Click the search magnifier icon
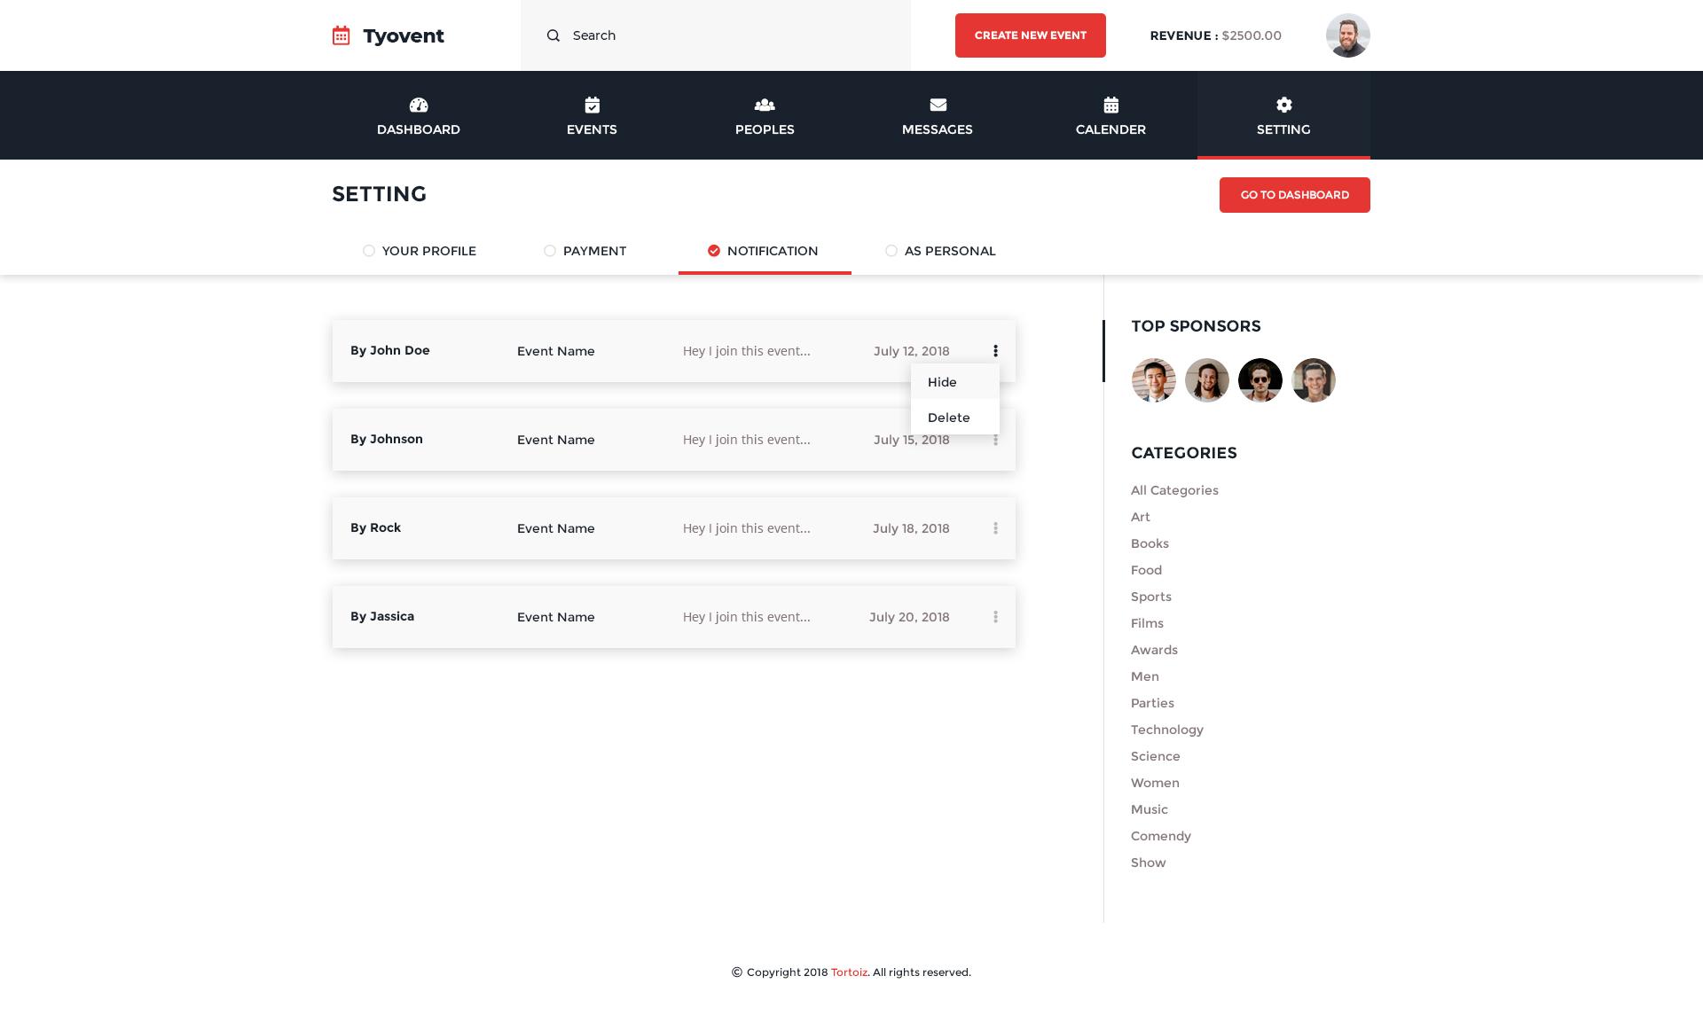This screenshot has height=1023, width=1703. pos(553,35)
